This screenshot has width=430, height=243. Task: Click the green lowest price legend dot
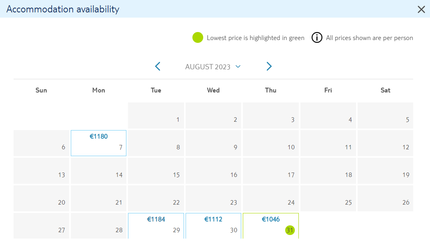(198, 38)
